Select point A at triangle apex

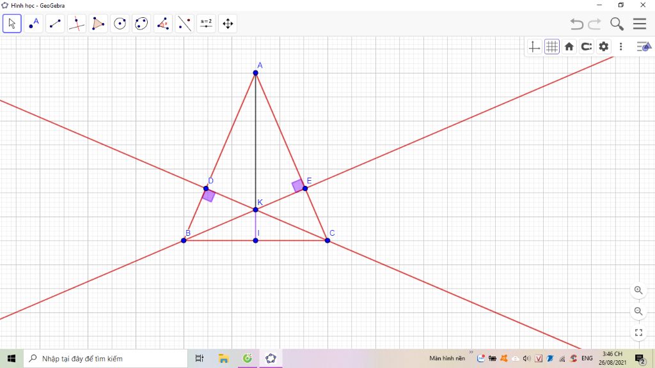[x=256, y=73]
